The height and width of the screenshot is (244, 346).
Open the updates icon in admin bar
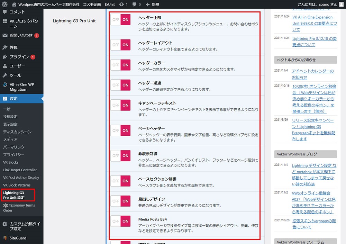[121, 4]
